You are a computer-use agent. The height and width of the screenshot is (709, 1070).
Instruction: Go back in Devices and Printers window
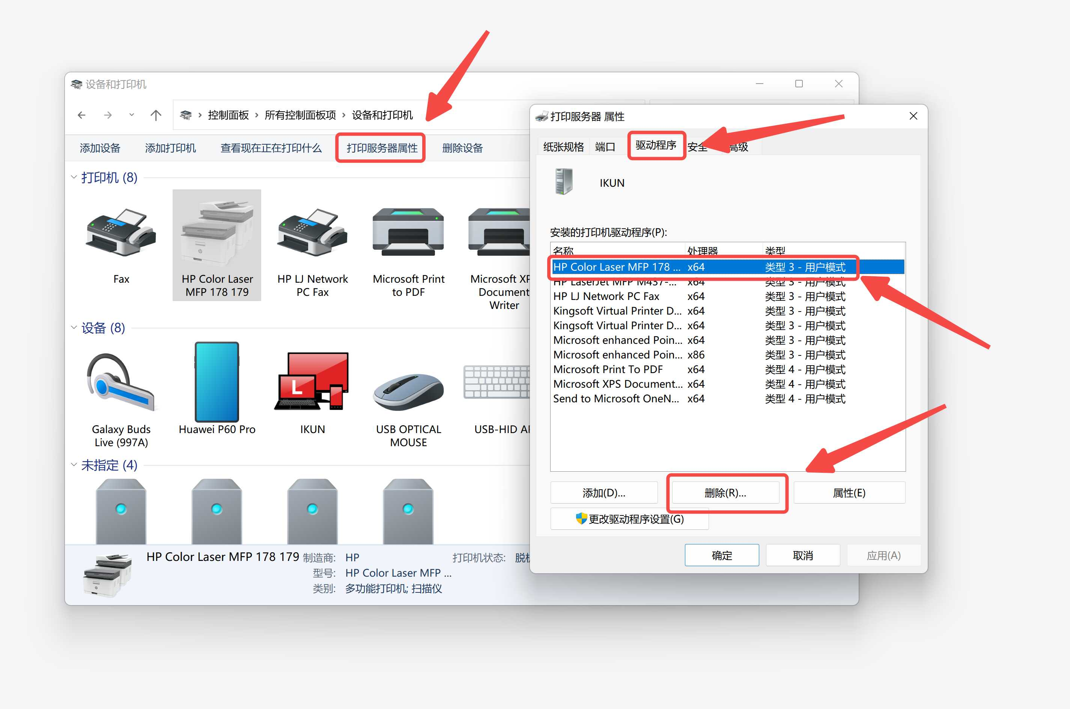pos(81,115)
